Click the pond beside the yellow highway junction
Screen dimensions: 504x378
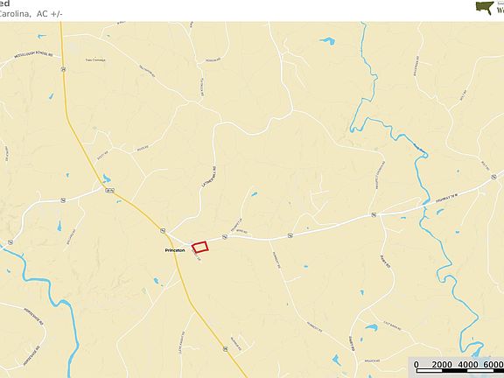[107, 178]
